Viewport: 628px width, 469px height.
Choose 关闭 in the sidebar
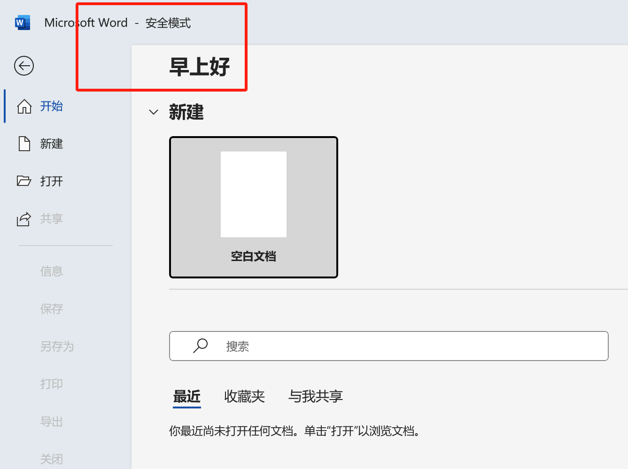[x=52, y=459]
